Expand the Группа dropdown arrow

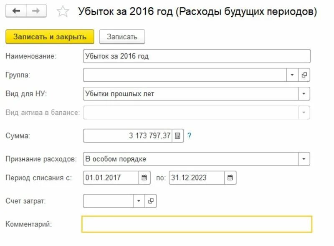point(292,75)
